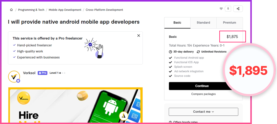Open the Hire gig image thumbnail
The image size is (277, 124).
click(x=75, y=105)
